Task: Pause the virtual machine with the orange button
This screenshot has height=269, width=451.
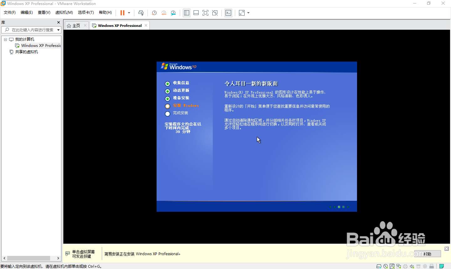Action: 122,13
